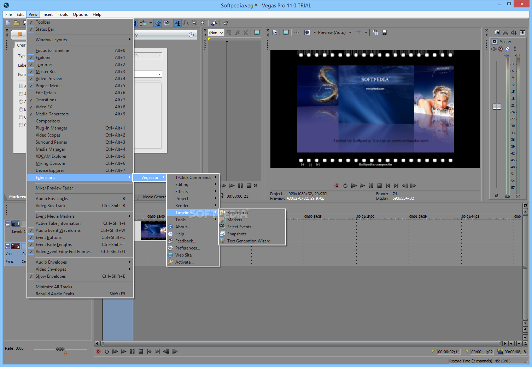Choose Text Generation Wizard entry
The height and width of the screenshot is (367, 532).
252,241
